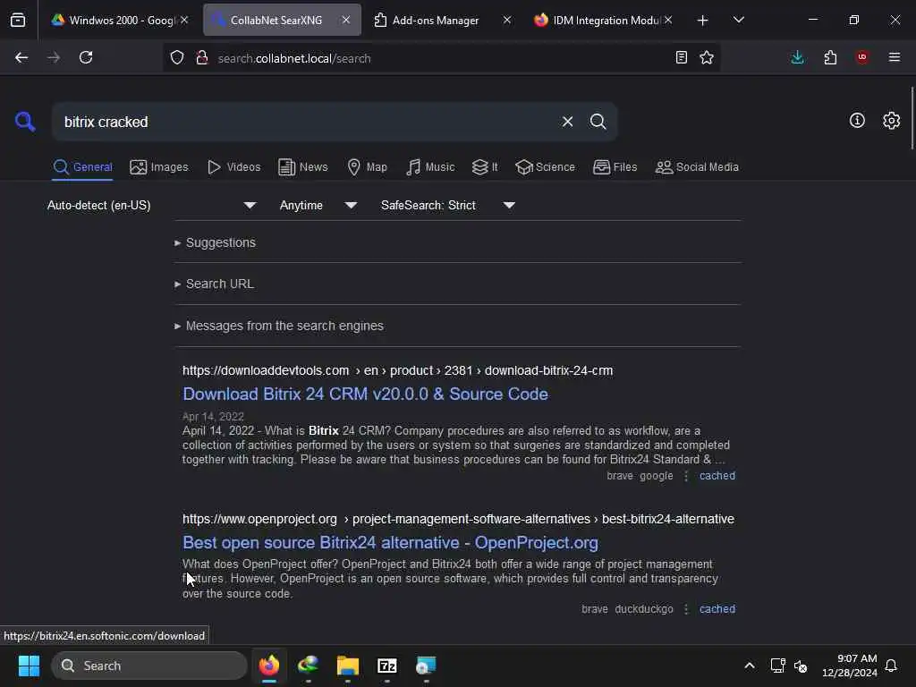Open openproject.org URL breadcrumb link
The width and height of the screenshot is (916, 687).
click(x=458, y=520)
